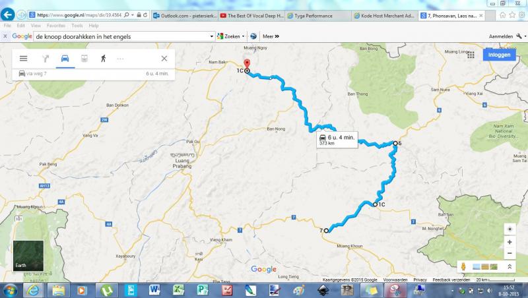Select the walking travel mode
Viewport: 528px width, 298px height.
click(104, 59)
